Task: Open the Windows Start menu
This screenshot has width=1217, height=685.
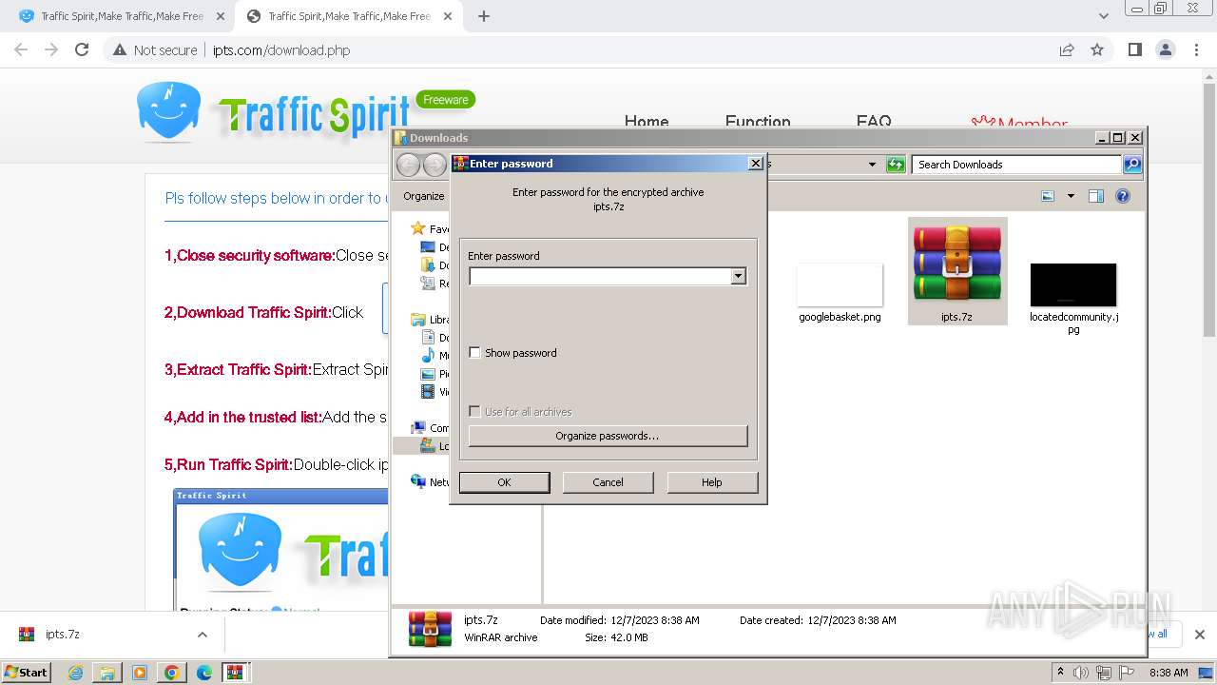Action: (27, 673)
